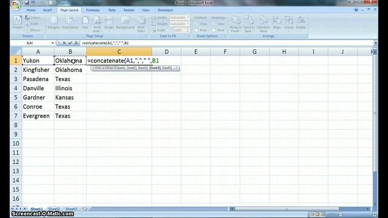Image resolution: width=388 pixels, height=218 pixels.
Task: Select row 5 header
Action: click(x=16, y=97)
